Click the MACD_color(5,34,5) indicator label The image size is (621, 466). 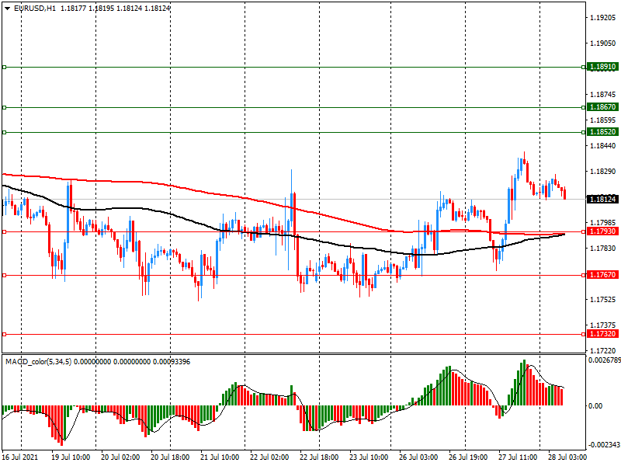[38, 362]
